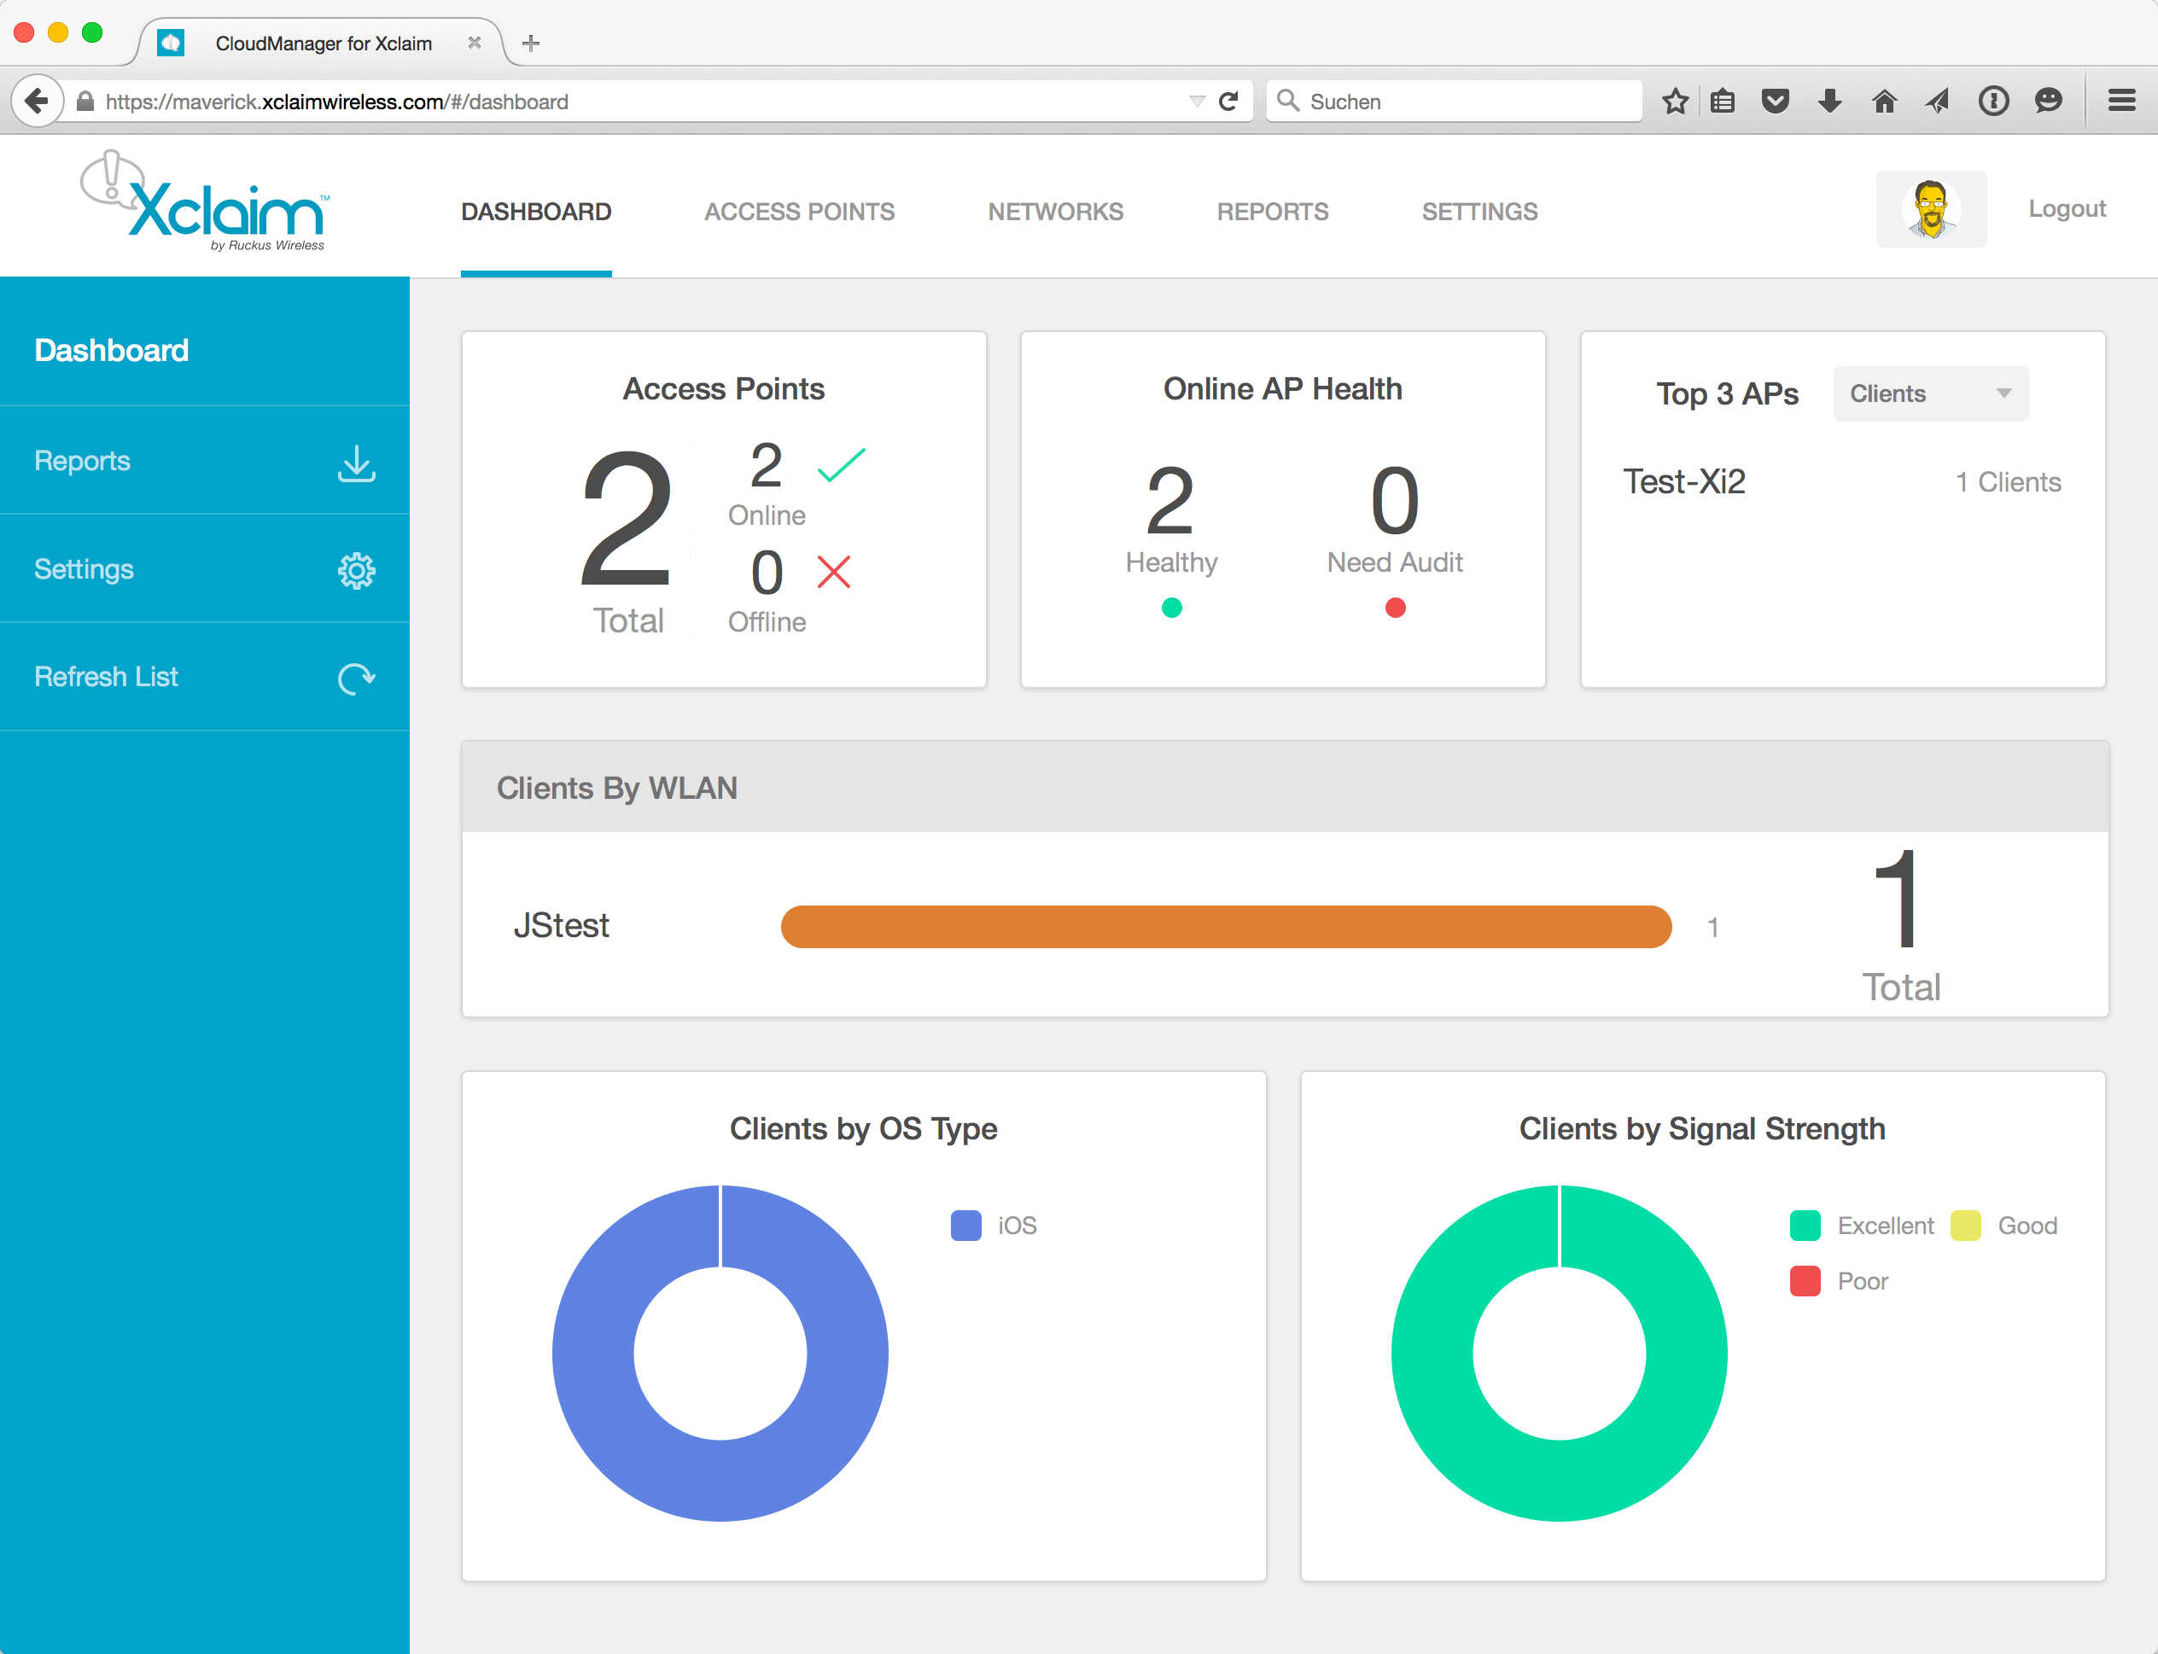This screenshot has height=1654, width=2158.
Task: Open the Clients dropdown in Top 3 APs
Action: [x=1929, y=393]
